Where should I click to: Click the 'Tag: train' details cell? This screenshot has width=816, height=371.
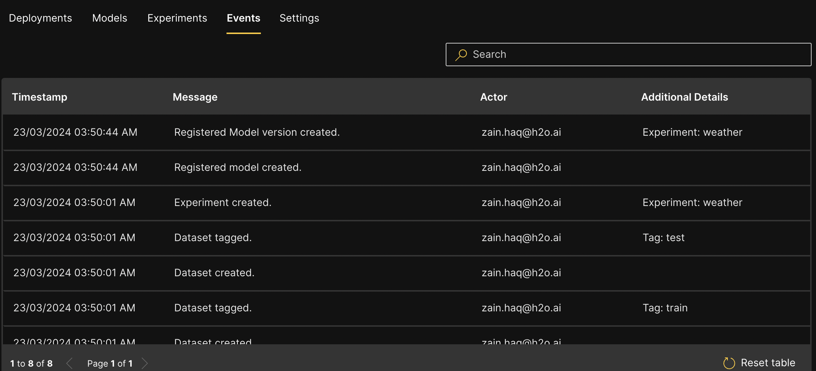pyautogui.click(x=665, y=308)
